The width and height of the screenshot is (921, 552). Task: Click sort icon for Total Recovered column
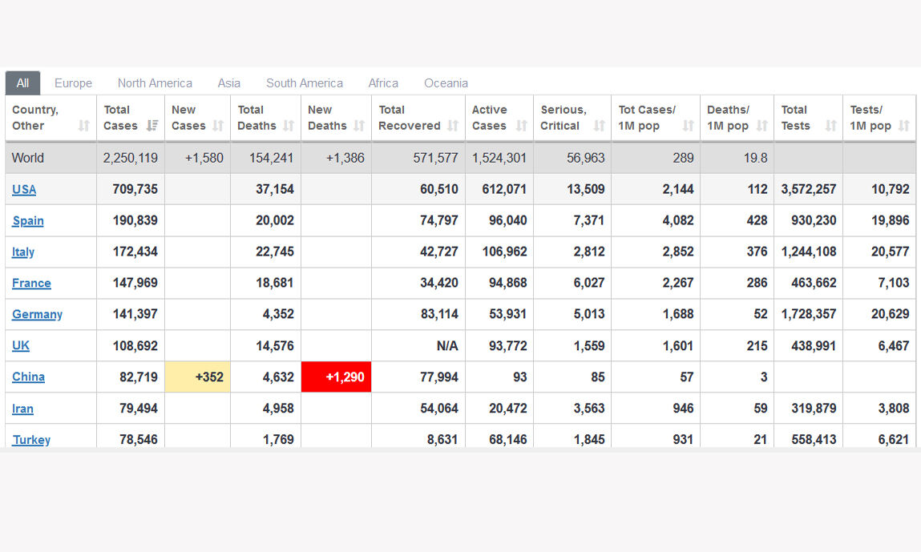pyautogui.click(x=453, y=126)
